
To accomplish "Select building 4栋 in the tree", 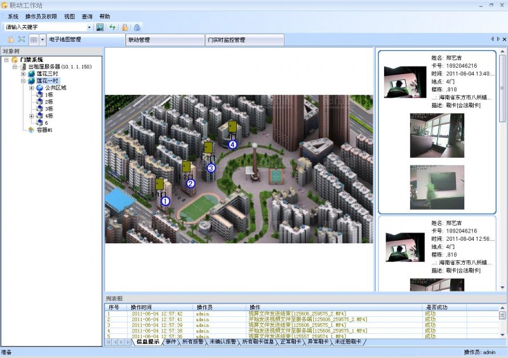I will point(49,116).
